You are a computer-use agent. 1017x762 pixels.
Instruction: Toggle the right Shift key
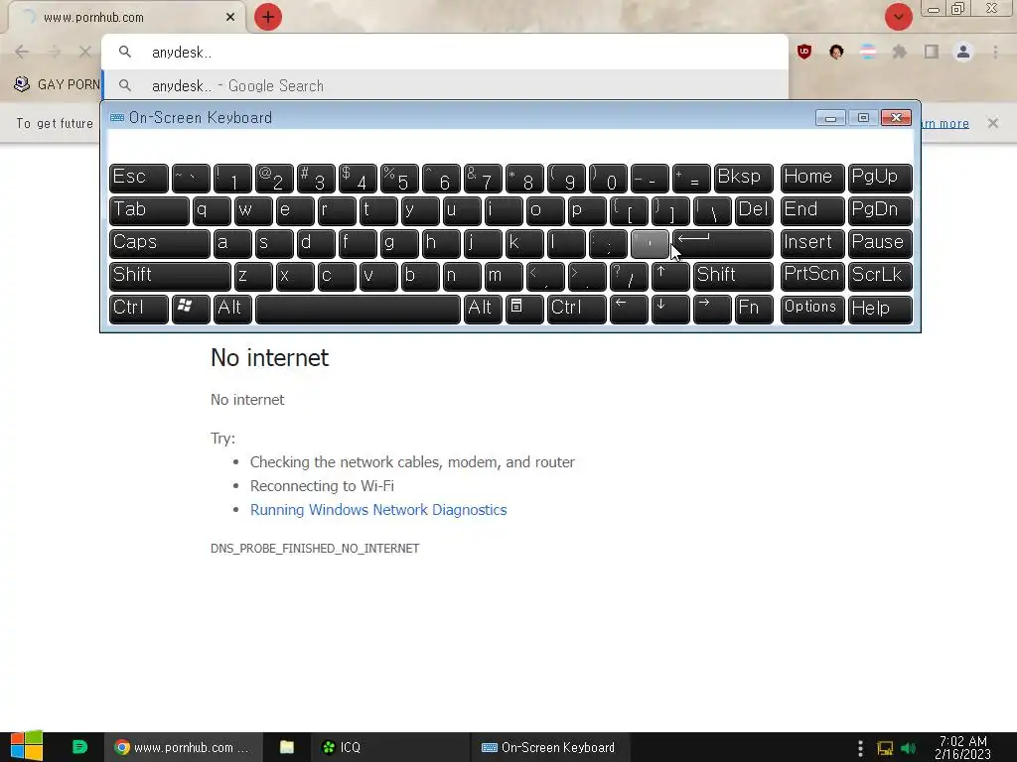coord(734,276)
